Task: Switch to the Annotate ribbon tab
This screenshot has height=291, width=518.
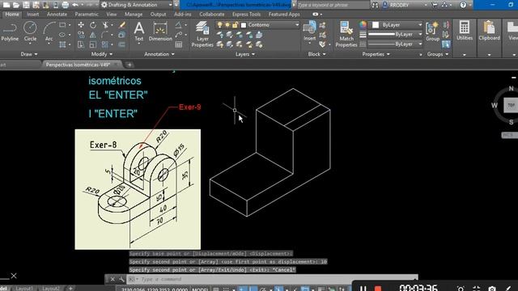Action: click(57, 15)
